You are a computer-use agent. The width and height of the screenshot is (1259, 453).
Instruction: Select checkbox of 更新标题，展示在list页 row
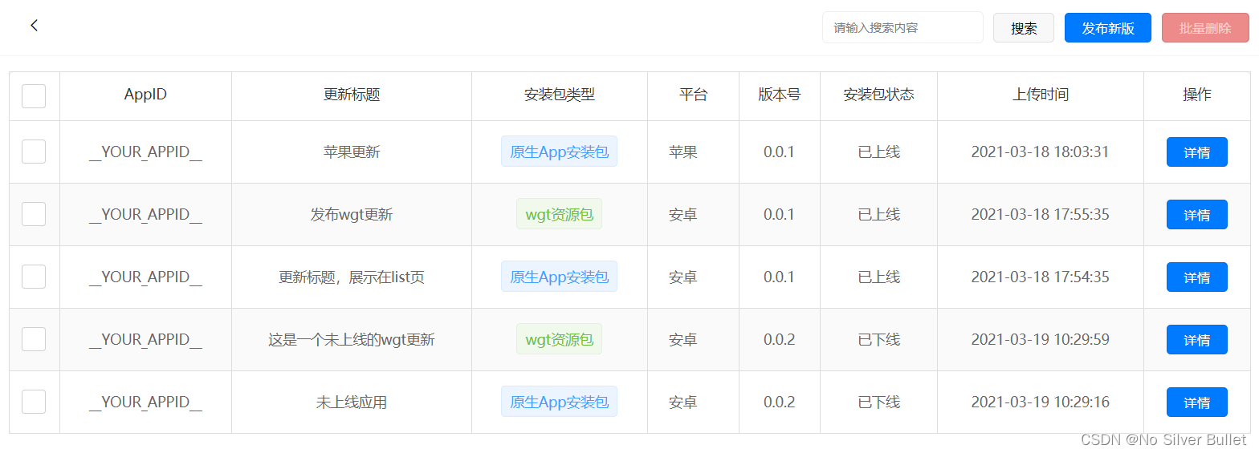coord(34,277)
